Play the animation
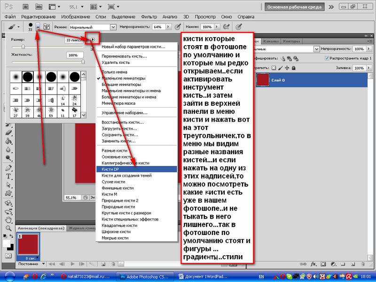This screenshot has height=282, width=376. (72, 264)
